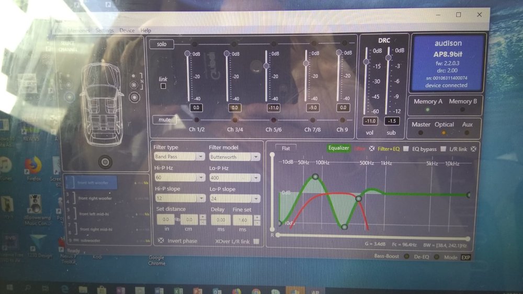The height and width of the screenshot is (294, 523).
Task: Toggle the Filter+EQ checkbox
Action: click(x=406, y=149)
